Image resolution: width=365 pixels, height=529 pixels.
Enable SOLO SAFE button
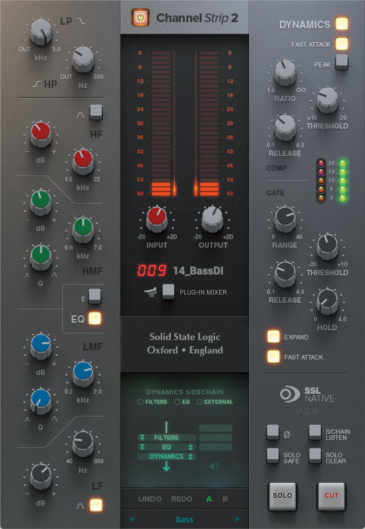coord(273,456)
